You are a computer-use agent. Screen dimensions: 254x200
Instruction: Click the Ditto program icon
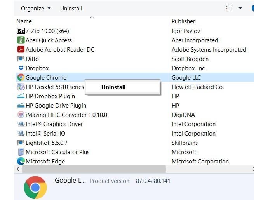[x=21, y=59]
